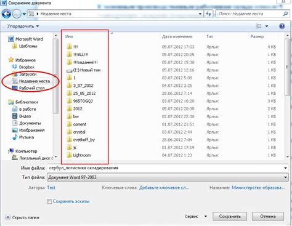Click the Отмена button
Viewport: 292px width, 226px height.
click(x=268, y=217)
